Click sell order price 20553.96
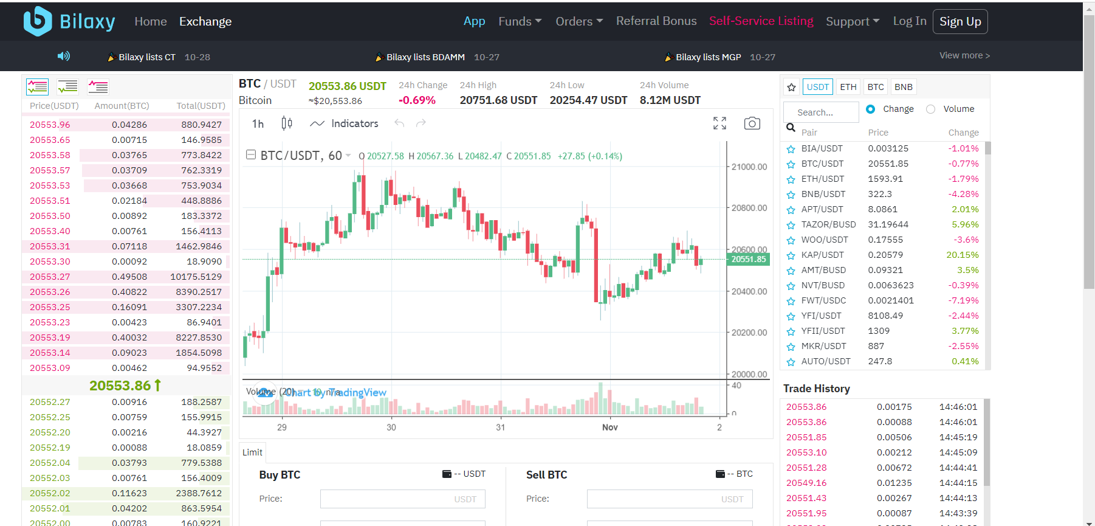The width and height of the screenshot is (1095, 526). click(50, 125)
